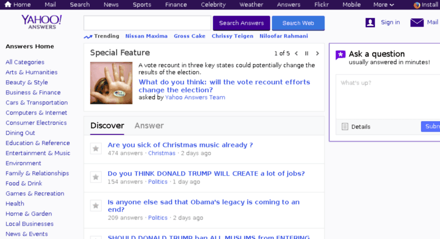Click the Christmas category tag
Image resolution: width=440 pixels, height=239 pixels.
(161, 153)
